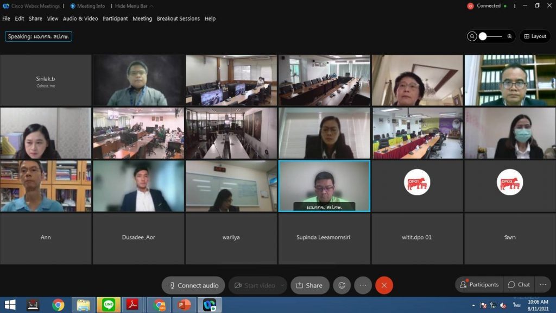Image resolution: width=556 pixels, height=313 pixels.
Task: Open the Breakout Sessions menu
Action: 178,18
